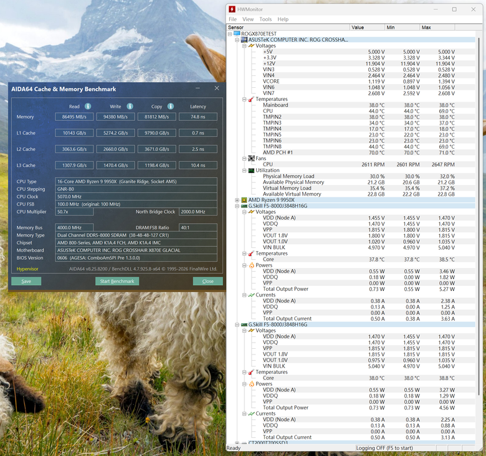The height and width of the screenshot is (456, 486).
Task: Open the Tools menu in HWMonitor
Action: [265, 19]
